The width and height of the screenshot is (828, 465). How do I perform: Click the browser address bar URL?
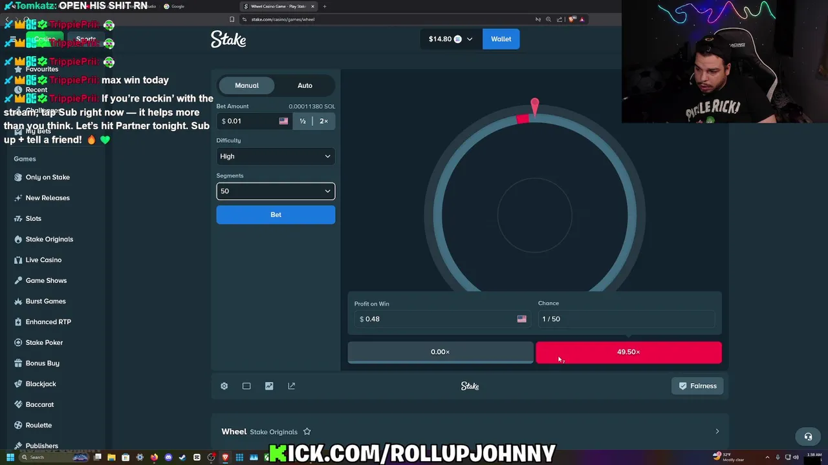[x=283, y=19]
